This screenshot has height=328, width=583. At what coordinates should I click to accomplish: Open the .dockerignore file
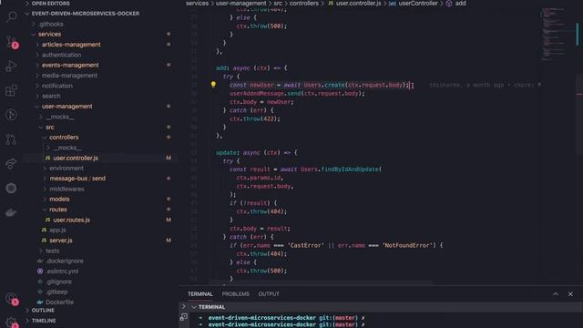pos(65,261)
